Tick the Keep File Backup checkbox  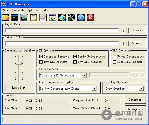[114, 62]
